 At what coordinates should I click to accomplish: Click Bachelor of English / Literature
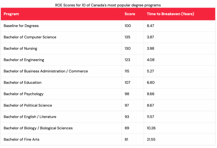click(30, 117)
